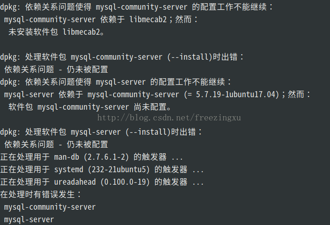Click the '在处理时有错误发生' line
Image resolution: width=330 pixels, height=225 pixels.
pos(41,194)
